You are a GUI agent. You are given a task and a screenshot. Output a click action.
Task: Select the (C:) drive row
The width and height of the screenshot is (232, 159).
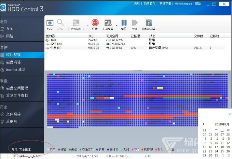tap(135, 40)
